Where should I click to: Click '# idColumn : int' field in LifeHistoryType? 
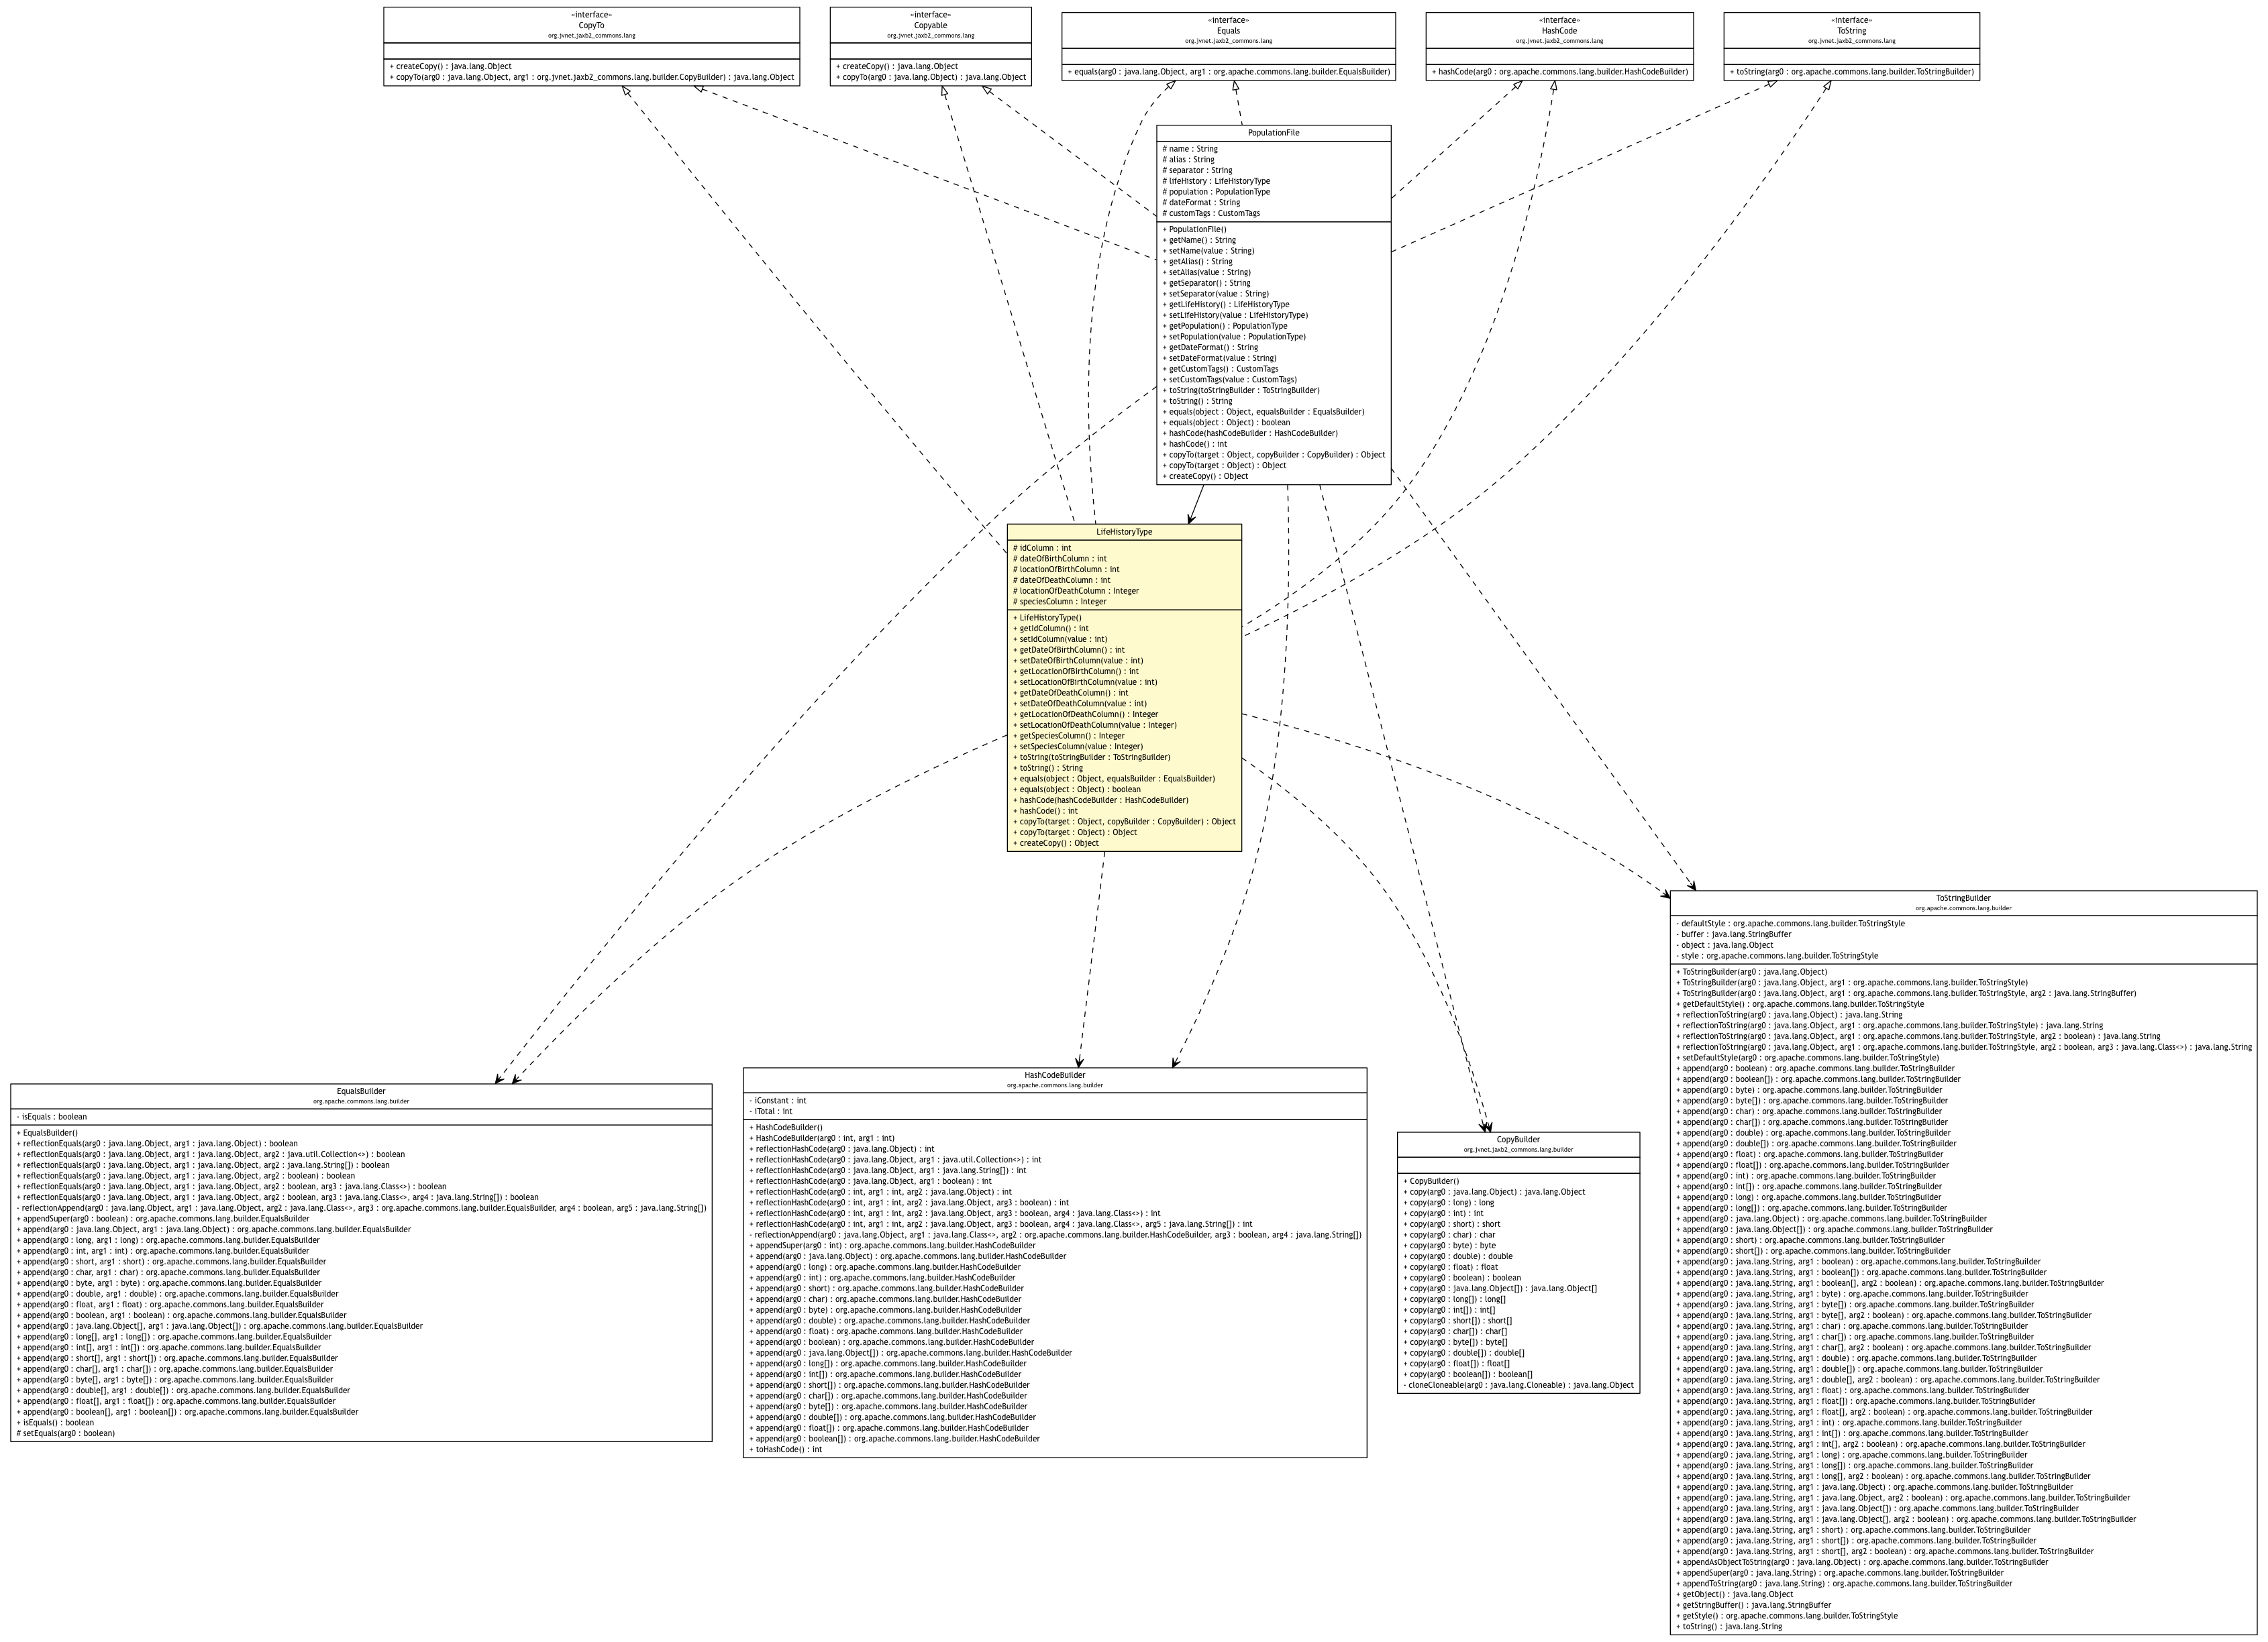tap(1042, 547)
